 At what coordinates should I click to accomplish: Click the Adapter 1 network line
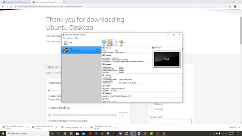117,96
